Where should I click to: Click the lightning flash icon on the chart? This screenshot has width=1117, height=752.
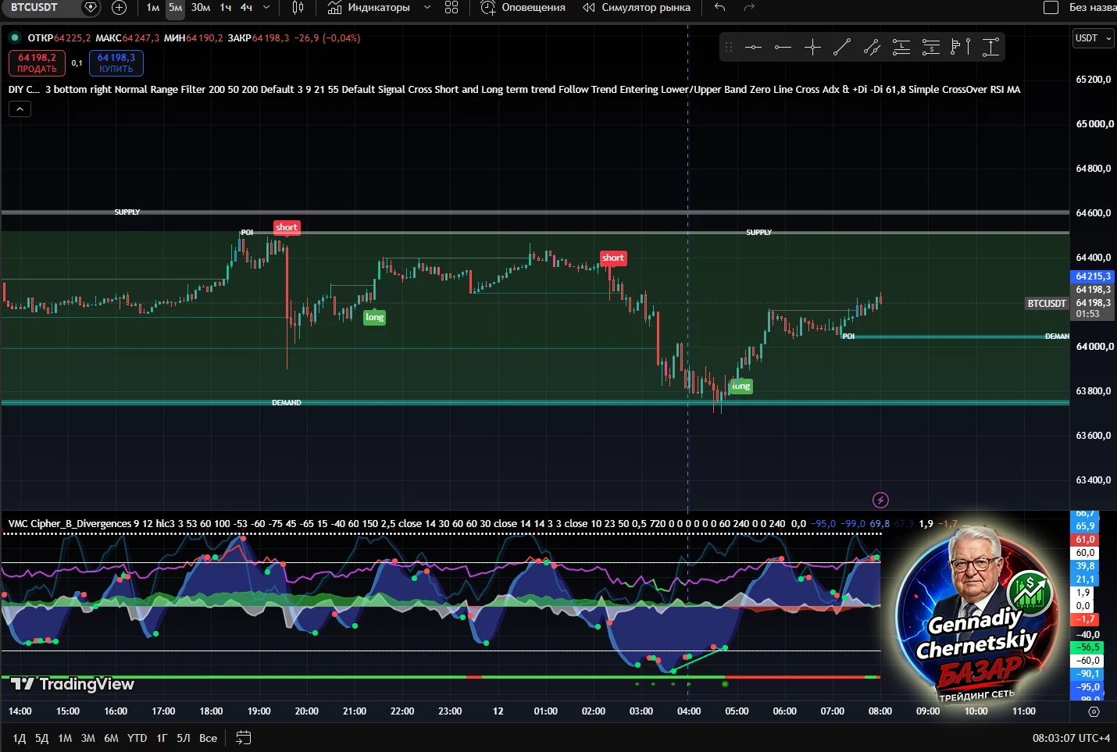tap(880, 500)
